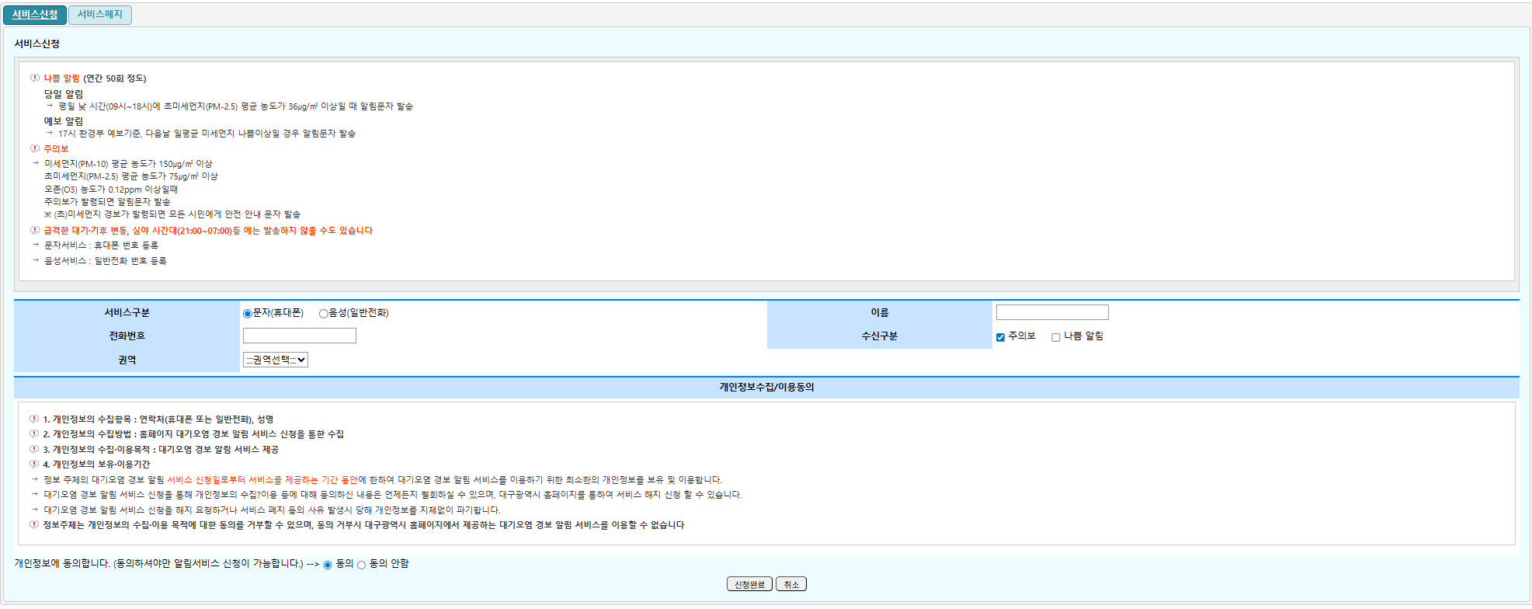Screen dimensions: 1532x609
Task: Open the 권역선택 dropdown
Action: (x=276, y=360)
